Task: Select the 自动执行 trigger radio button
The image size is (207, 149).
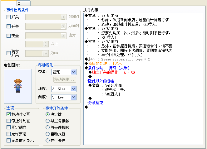Action: (x=47, y=134)
